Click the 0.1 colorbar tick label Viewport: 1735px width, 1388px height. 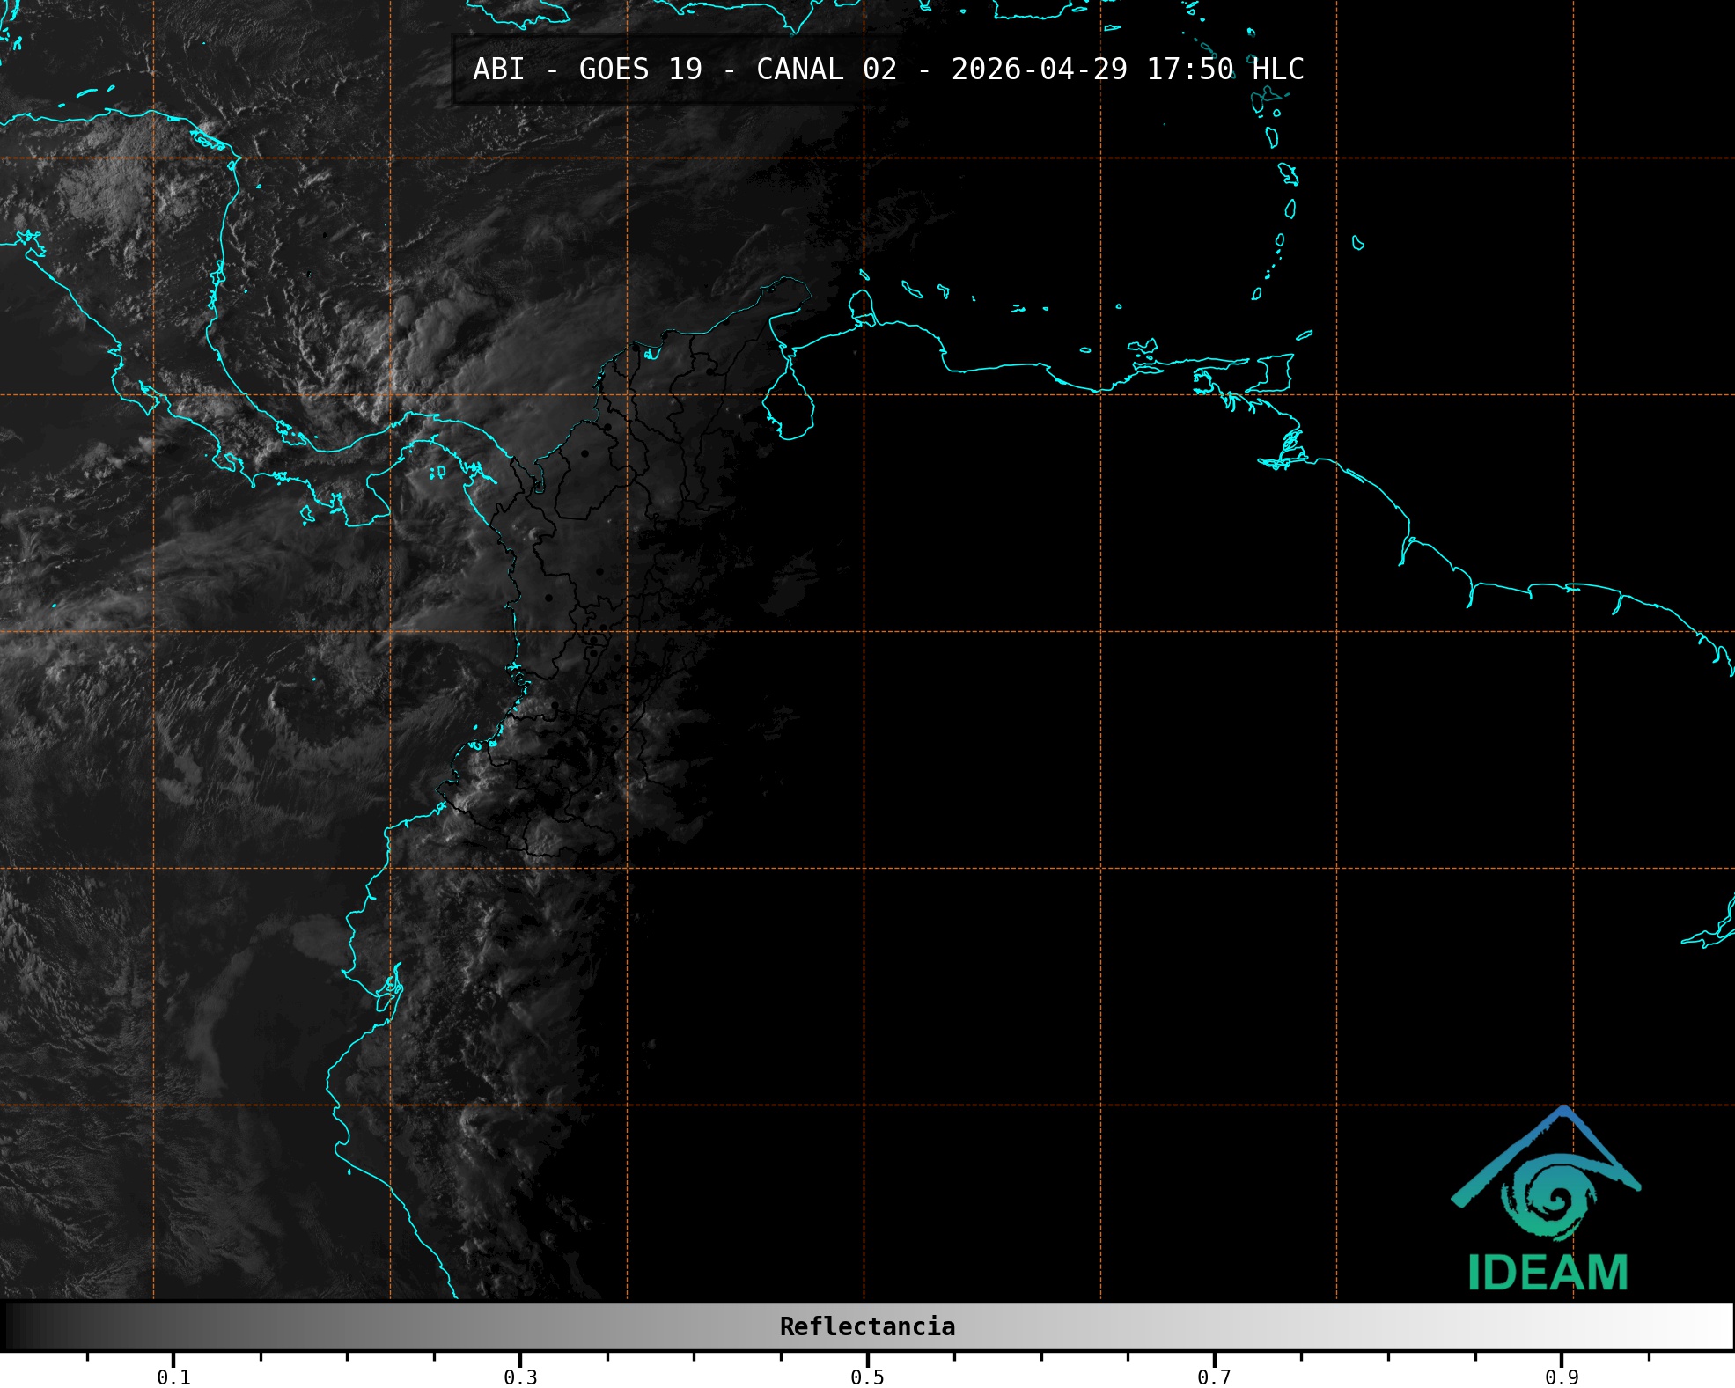[173, 1377]
